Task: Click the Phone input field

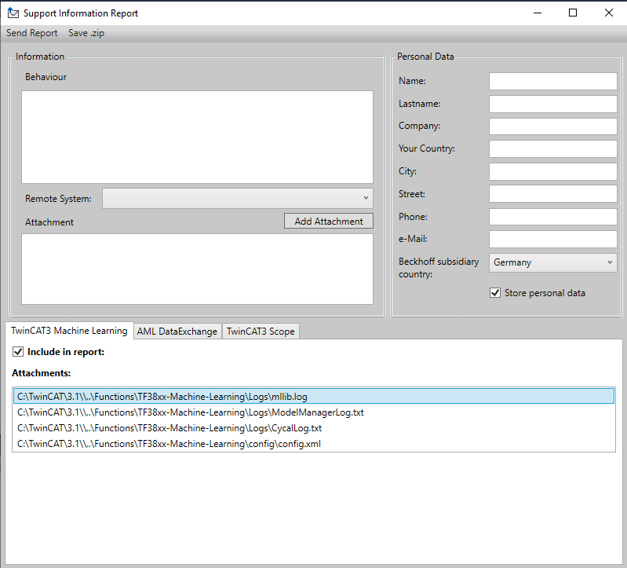Action: 553,217
